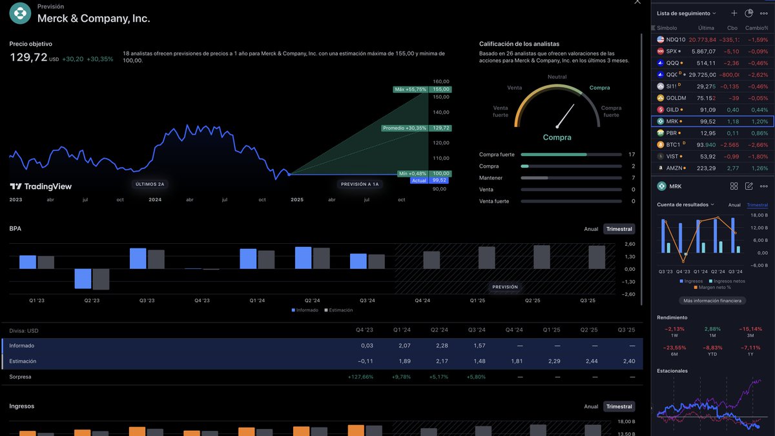Select NDQ100 in the watchlist
The image size is (775, 436).
(x=713, y=39)
